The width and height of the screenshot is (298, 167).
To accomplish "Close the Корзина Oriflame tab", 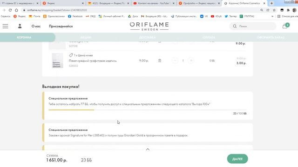I will pyautogui.click(x=264, y=3).
